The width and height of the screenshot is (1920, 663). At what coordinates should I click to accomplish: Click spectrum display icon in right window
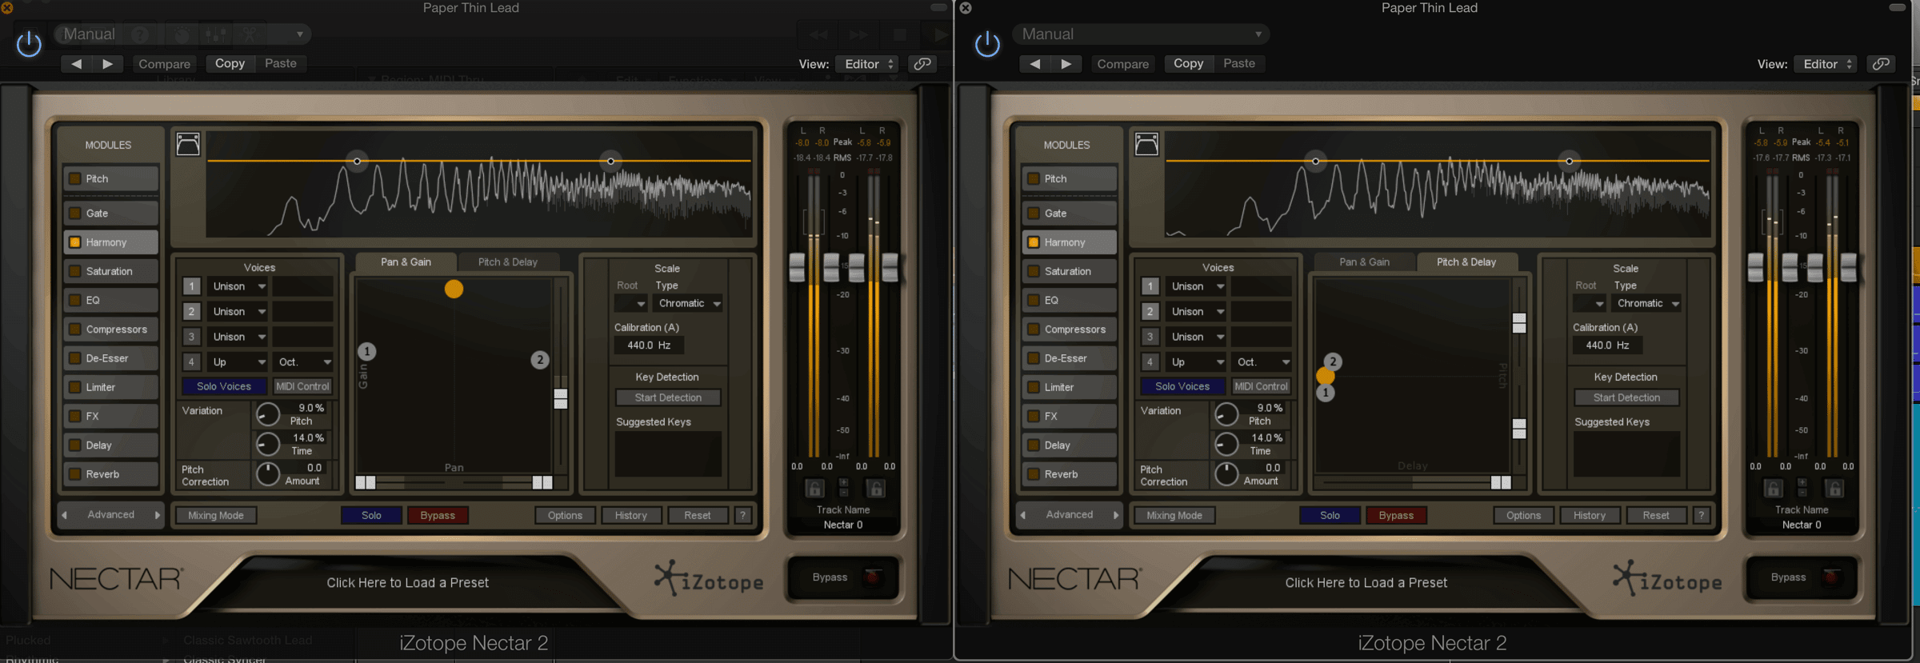point(1146,144)
